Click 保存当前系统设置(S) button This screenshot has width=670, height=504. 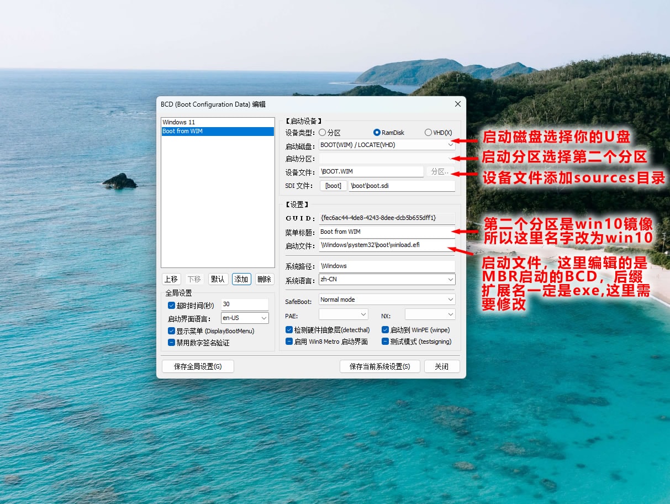(x=379, y=366)
